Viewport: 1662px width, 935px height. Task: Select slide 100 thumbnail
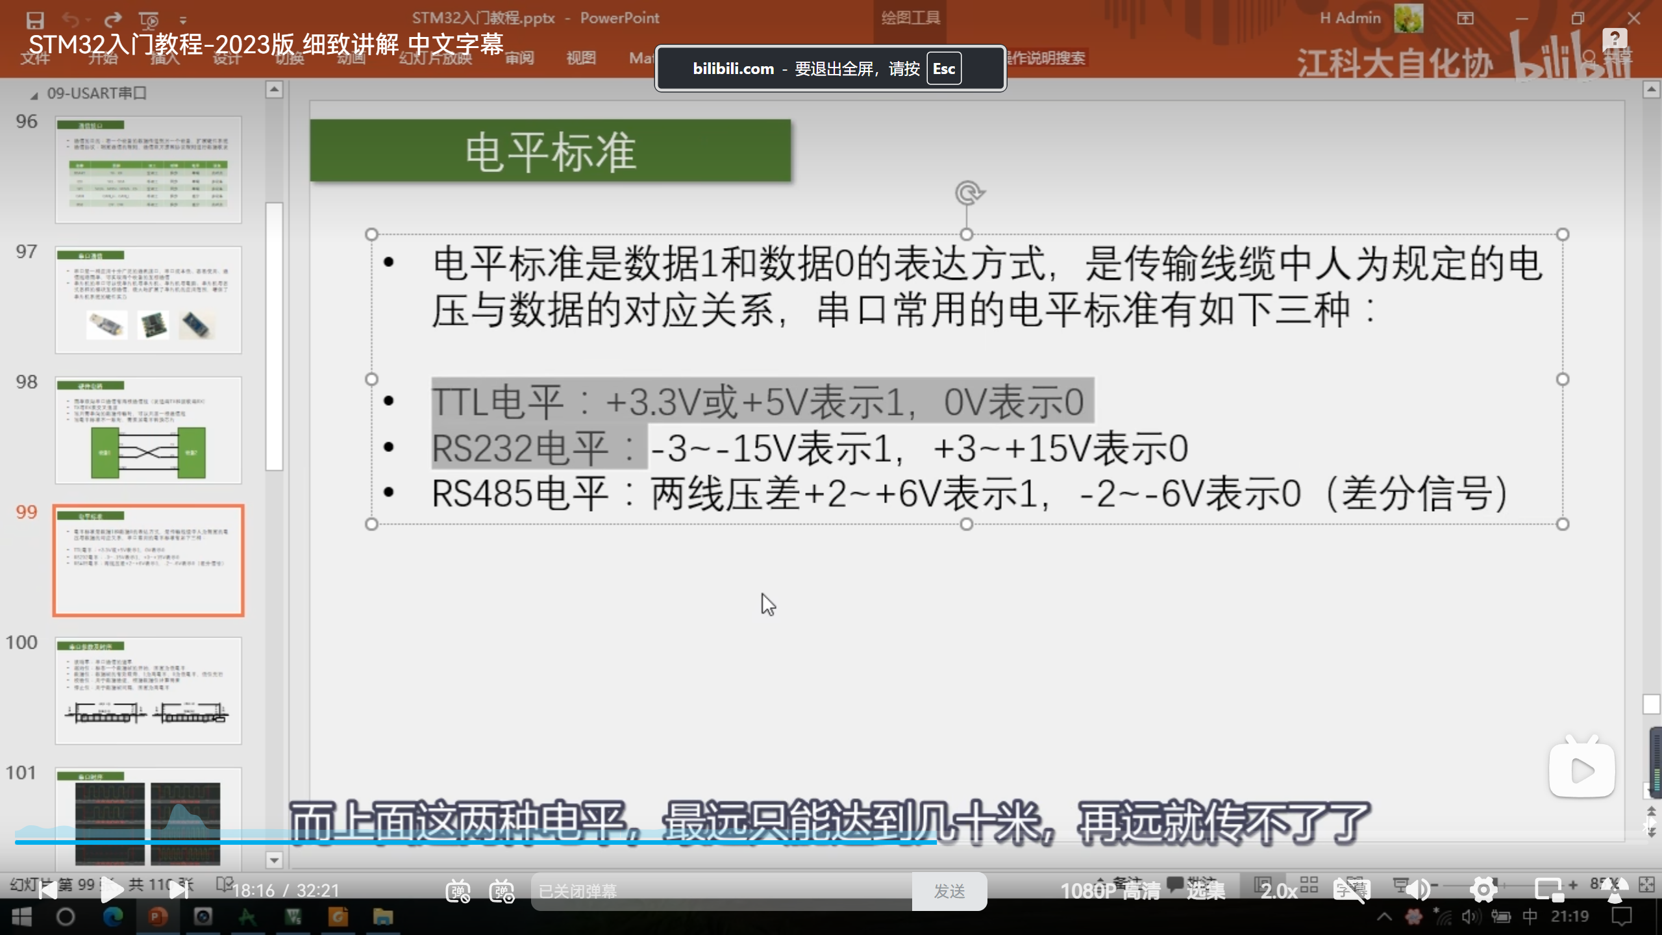point(148,690)
